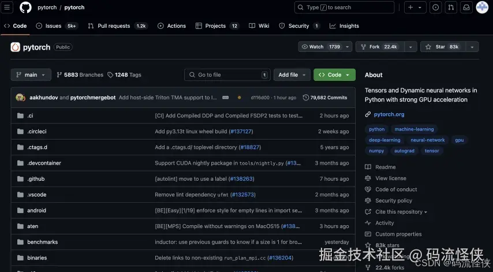Image resolution: width=493 pixels, height=272 pixels.
Task: Click the Code of conduct heart icon
Action: coord(368,189)
